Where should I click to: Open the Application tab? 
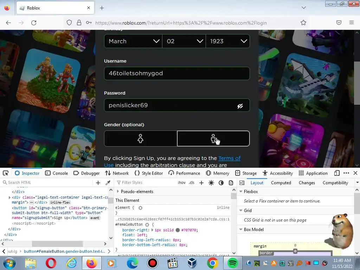pyautogui.click(x=313, y=173)
